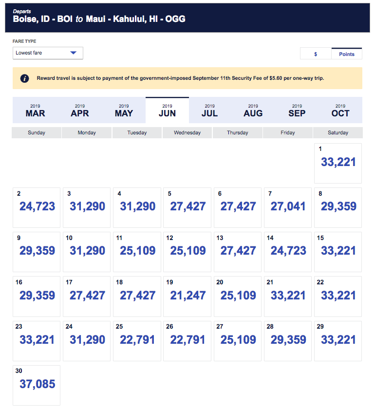The image size is (375, 409).
Task: Select June 1 fare of 33,221 points
Action: [338, 163]
